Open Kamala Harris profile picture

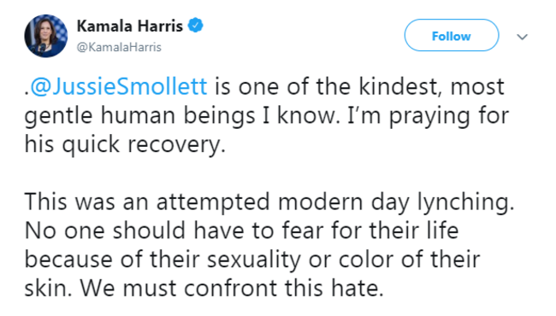[45, 36]
